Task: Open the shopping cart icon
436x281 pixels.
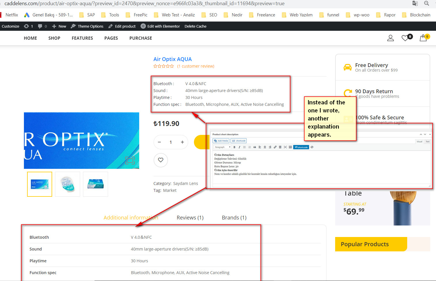Action: coord(423,38)
